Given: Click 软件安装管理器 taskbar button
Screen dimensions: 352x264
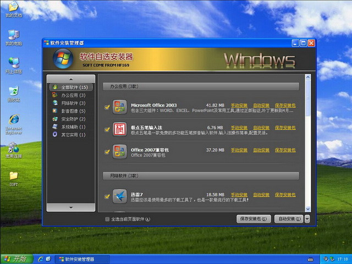Looking at the screenshot, I should tap(82, 259).
